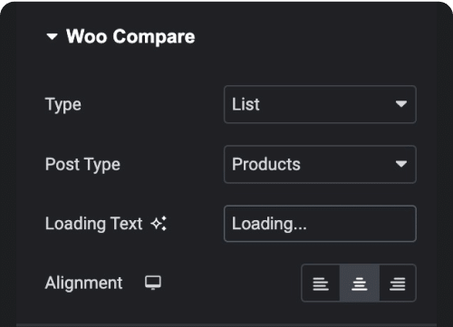The width and height of the screenshot is (453, 327).
Task: Open the Type dropdown
Action: [x=320, y=104]
